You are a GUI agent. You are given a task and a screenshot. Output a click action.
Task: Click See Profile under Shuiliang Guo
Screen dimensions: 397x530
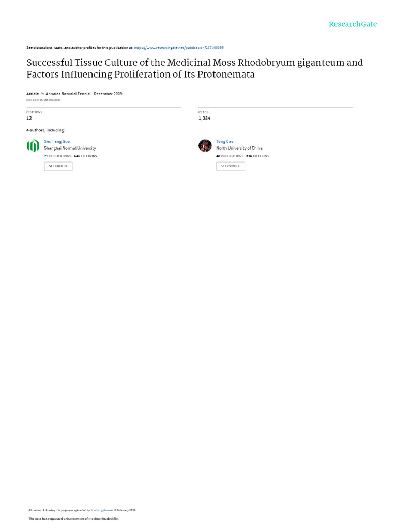tap(58, 166)
